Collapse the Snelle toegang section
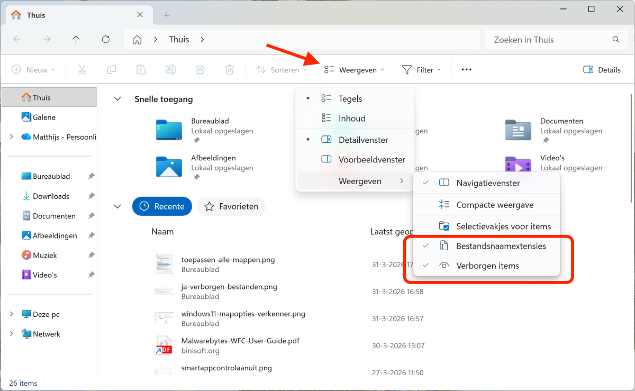The image size is (635, 391). [117, 99]
